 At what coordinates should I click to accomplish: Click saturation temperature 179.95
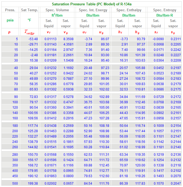tap(33, 171)
